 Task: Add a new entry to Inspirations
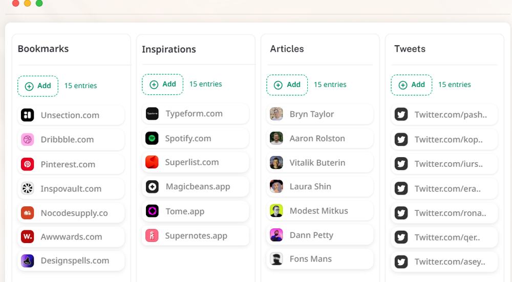(x=162, y=84)
